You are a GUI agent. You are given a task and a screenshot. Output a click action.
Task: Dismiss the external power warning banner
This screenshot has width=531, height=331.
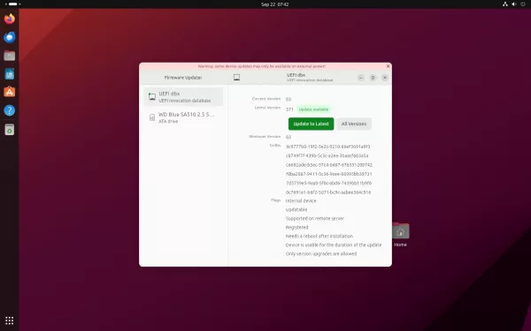pyautogui.click(x=388, y=66)
